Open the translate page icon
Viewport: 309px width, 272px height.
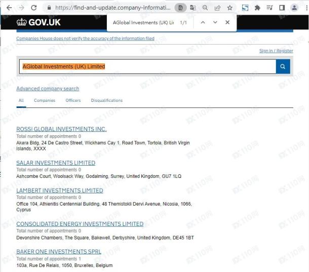click(192, 8)
